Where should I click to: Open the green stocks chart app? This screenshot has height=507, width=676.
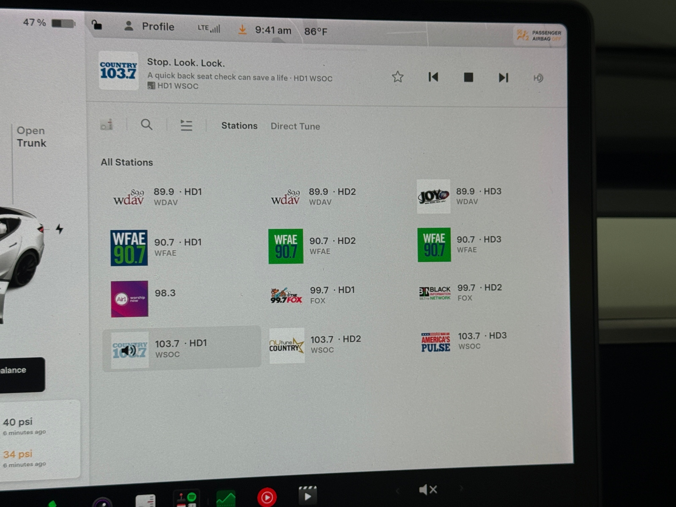pos(226,499)
